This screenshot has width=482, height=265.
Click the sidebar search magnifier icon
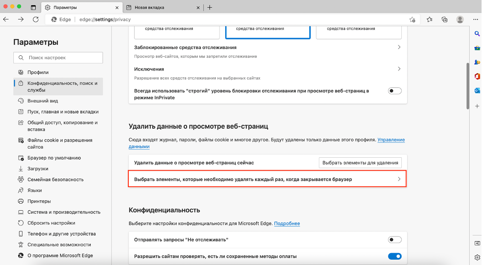tap(477, 33)
